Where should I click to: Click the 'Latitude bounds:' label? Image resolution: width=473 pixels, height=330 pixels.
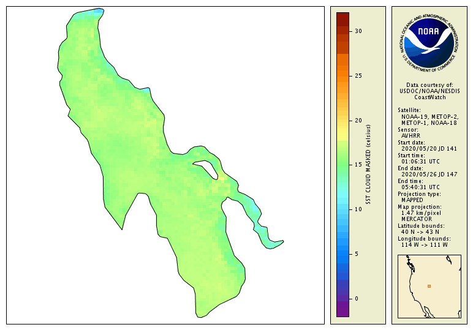(x=421, y=226)
